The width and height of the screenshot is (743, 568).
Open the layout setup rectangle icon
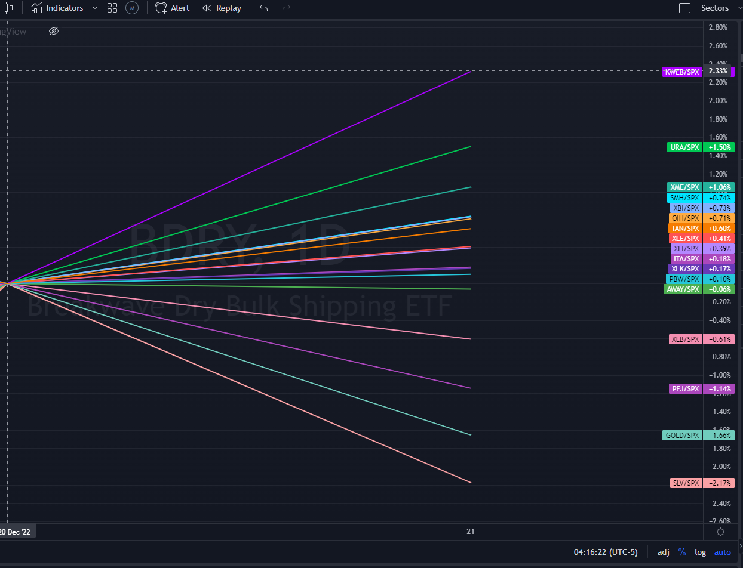point(685,8)
